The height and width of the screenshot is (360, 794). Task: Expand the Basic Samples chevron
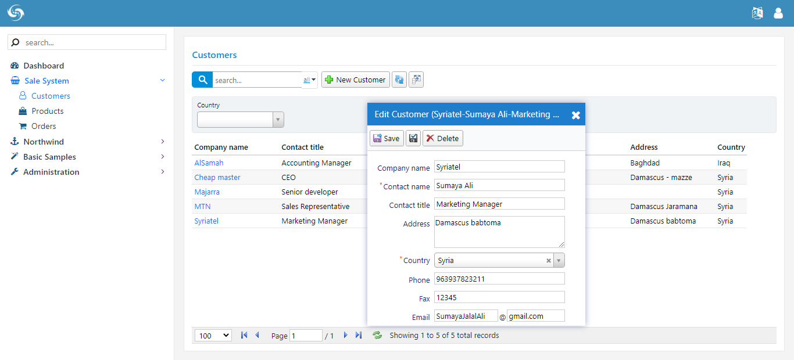(x=162, y=157)
